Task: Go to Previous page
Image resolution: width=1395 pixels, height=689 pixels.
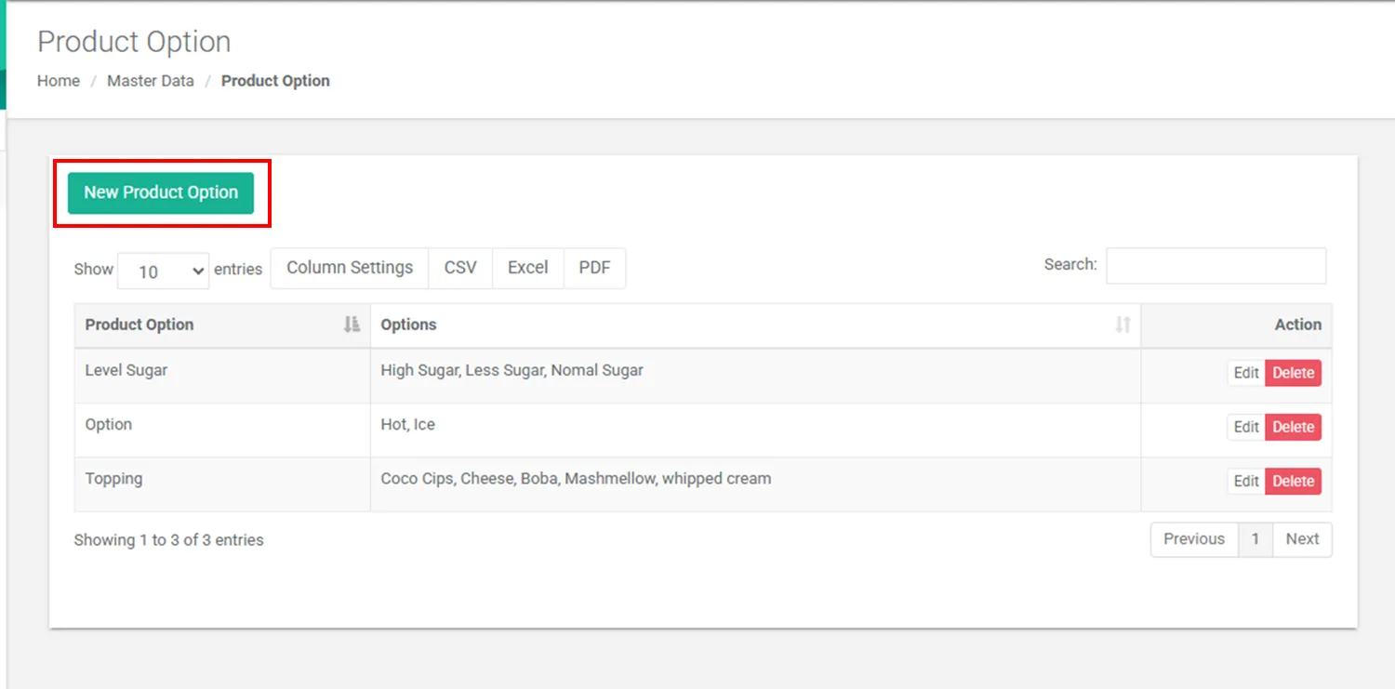Action: click(x=1194, y=539)
